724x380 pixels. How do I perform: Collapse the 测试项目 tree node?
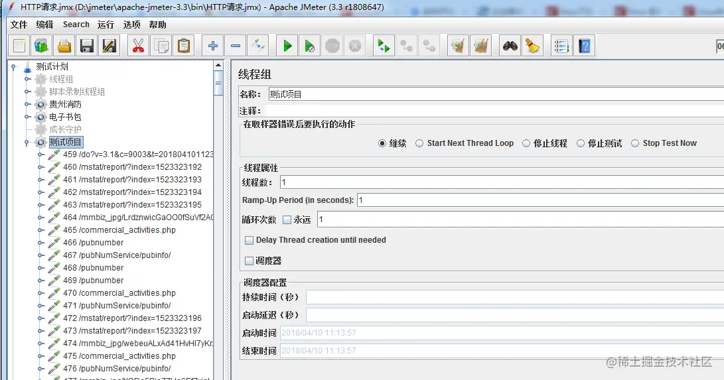(x=27, y=143)
